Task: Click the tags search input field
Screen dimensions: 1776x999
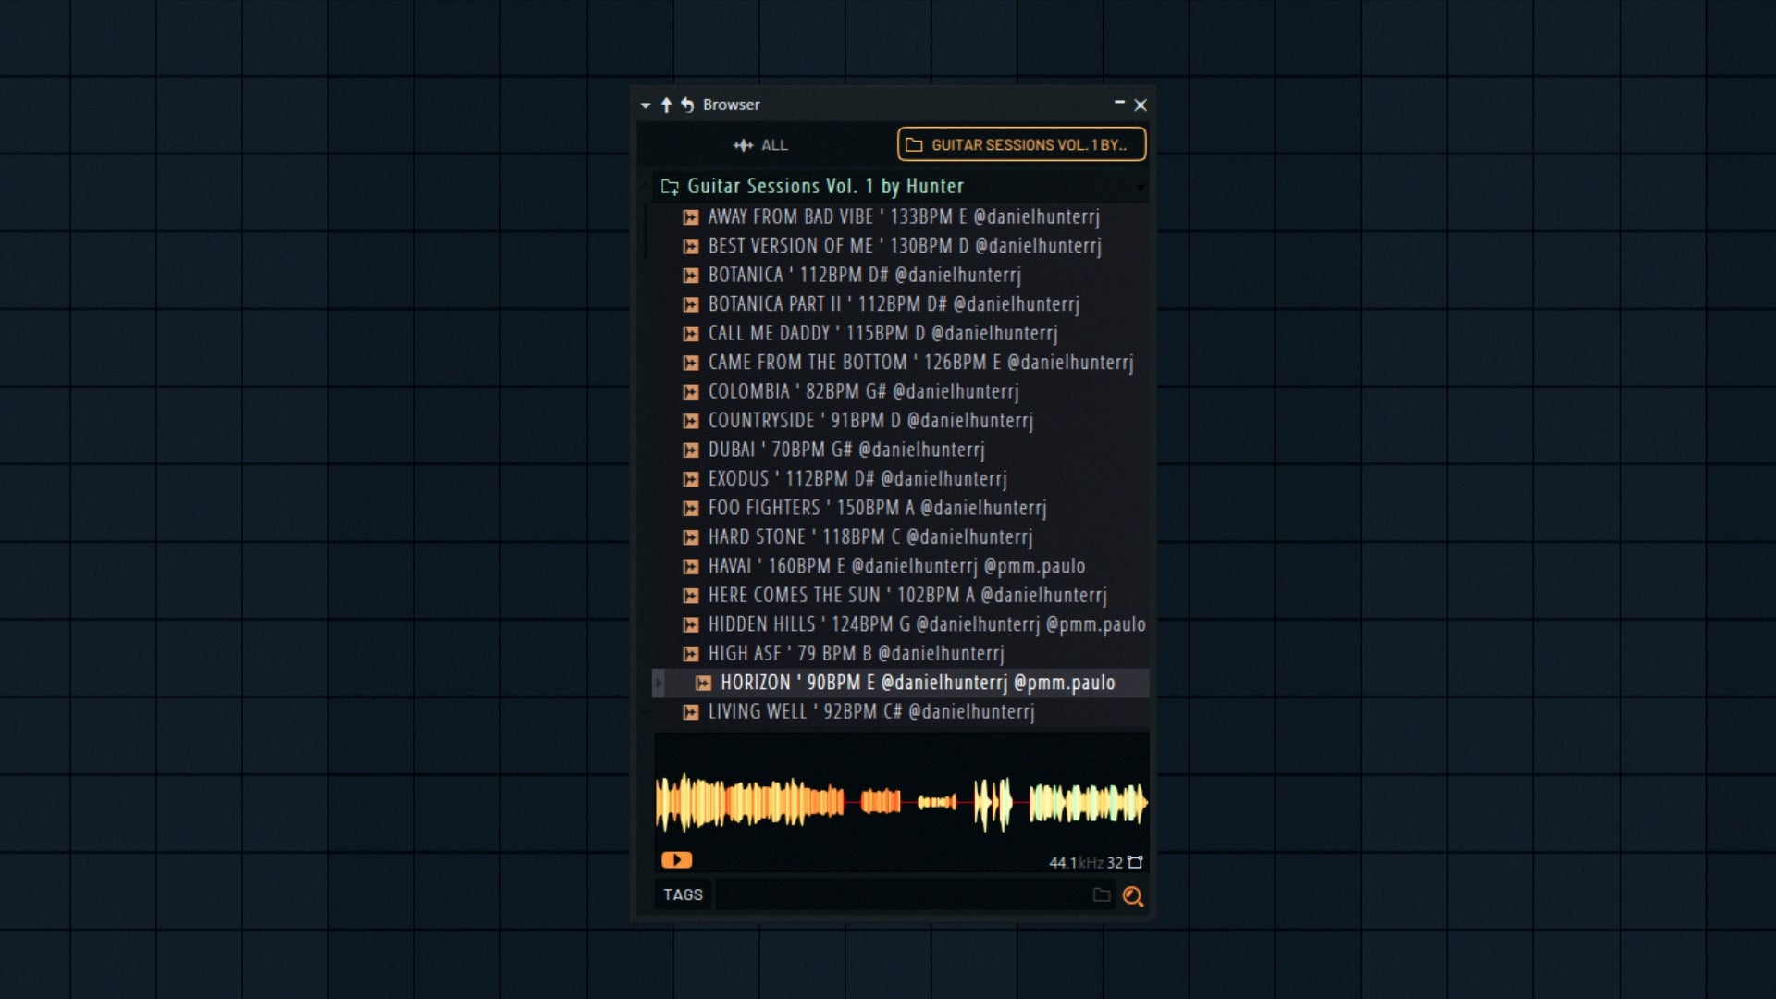Action: pos(902,894)
